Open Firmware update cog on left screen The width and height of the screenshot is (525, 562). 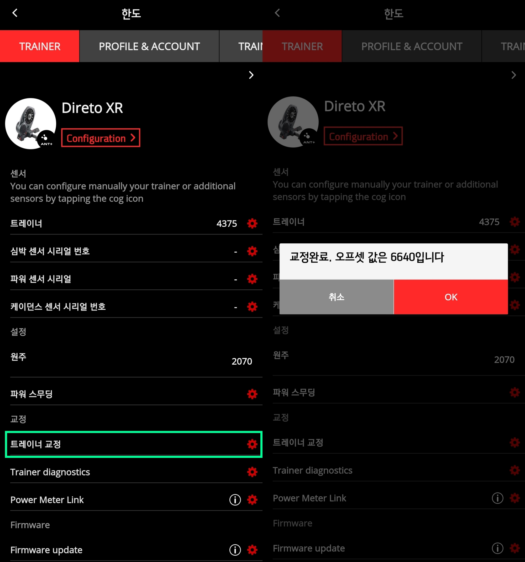[252, 550]
